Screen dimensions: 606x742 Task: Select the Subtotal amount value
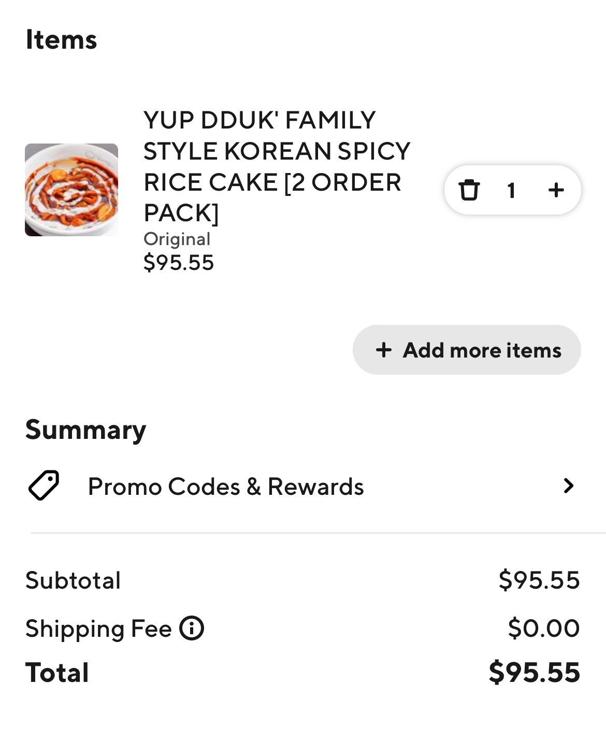coord(539,580)
